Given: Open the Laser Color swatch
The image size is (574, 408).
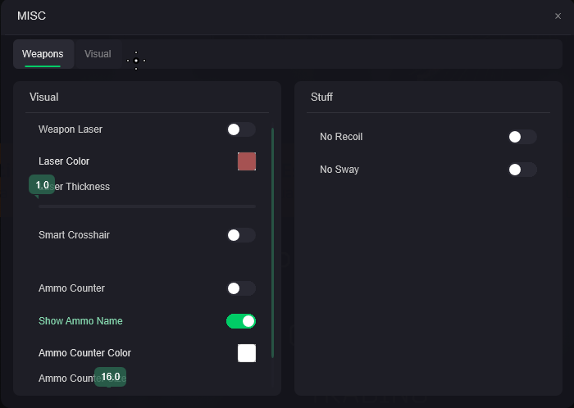Looking at the screenshot, I should (247, 161).
